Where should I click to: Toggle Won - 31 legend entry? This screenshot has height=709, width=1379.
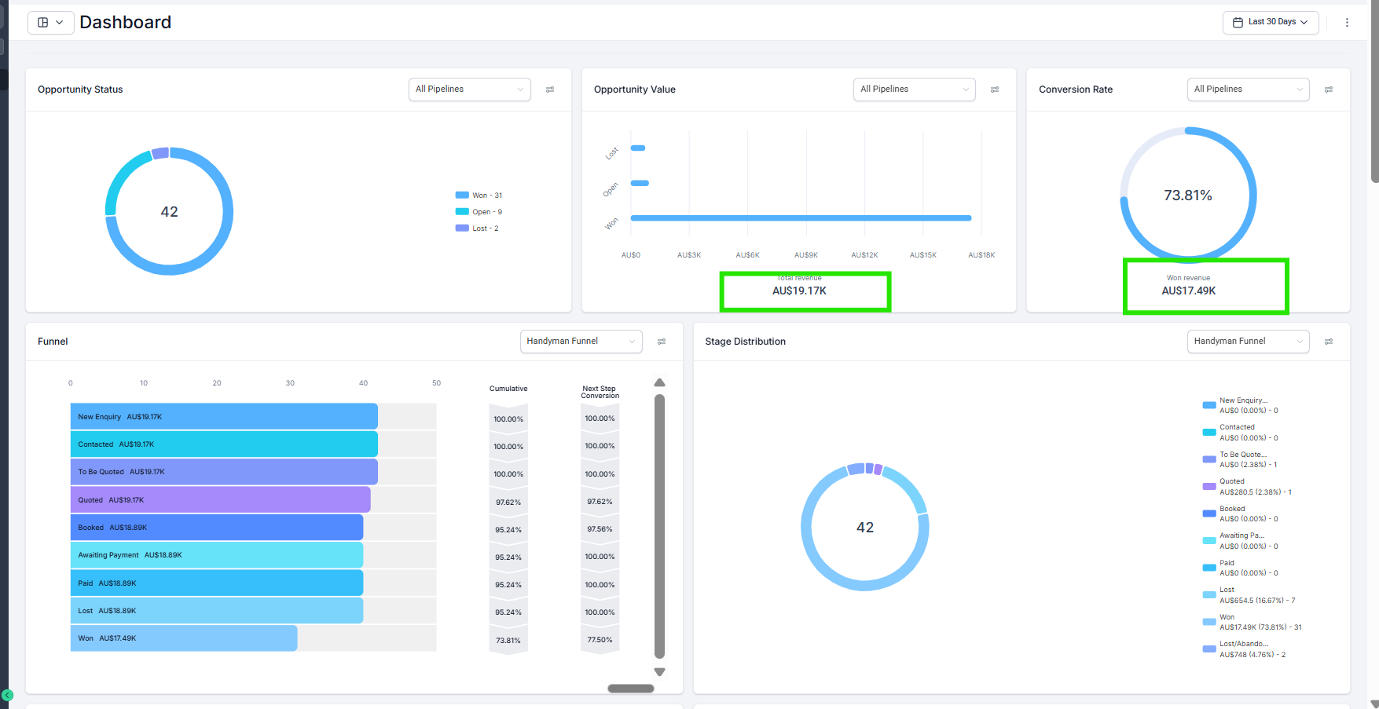479,196
